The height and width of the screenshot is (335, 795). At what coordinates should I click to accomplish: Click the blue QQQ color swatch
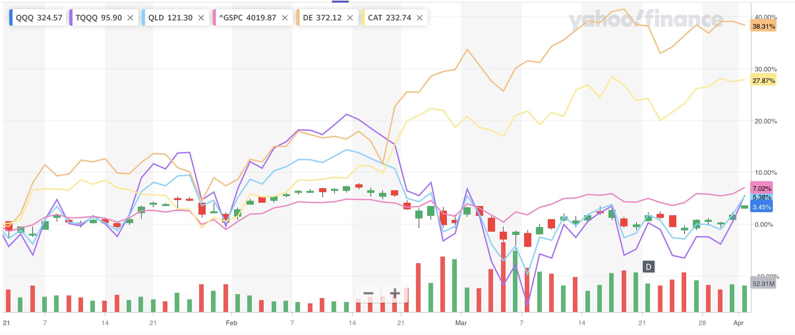11,18
